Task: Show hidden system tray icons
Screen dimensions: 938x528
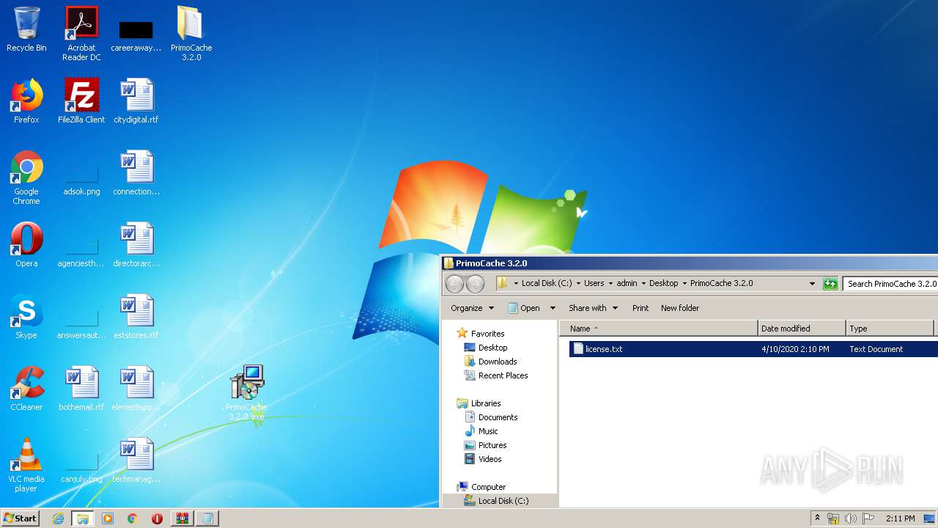Action: 817,518
